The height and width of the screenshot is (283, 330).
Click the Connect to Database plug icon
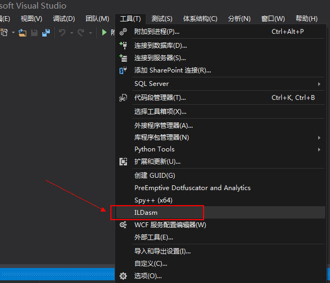(x=123, y=45)
